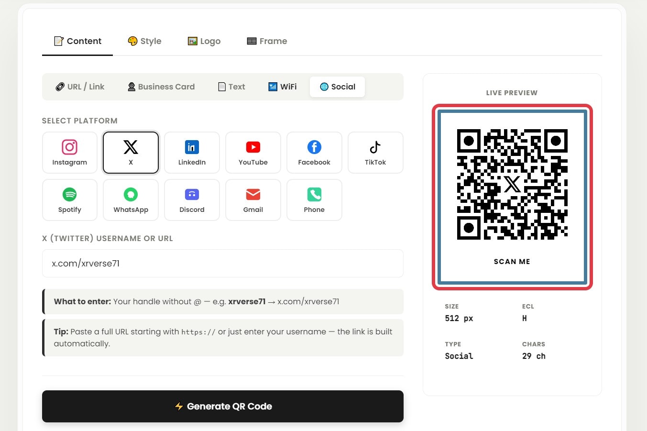
Task: Choose the Spotify platform icon
Action: tap(69, 199)
